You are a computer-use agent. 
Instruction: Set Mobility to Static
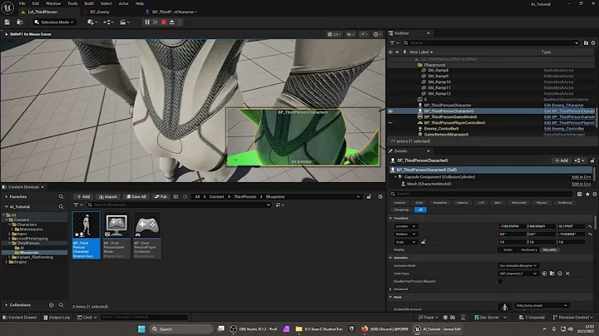[507, 250]
